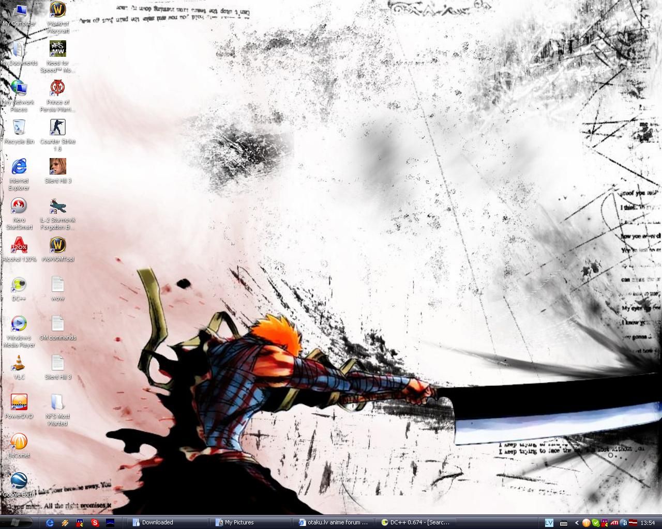Image resolution: width=662 pixels, height=529 pixels.
Task: Click the 13:54 system clock
Action: [648, 523]
